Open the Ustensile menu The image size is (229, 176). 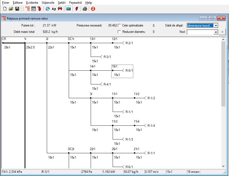[48, 3]
